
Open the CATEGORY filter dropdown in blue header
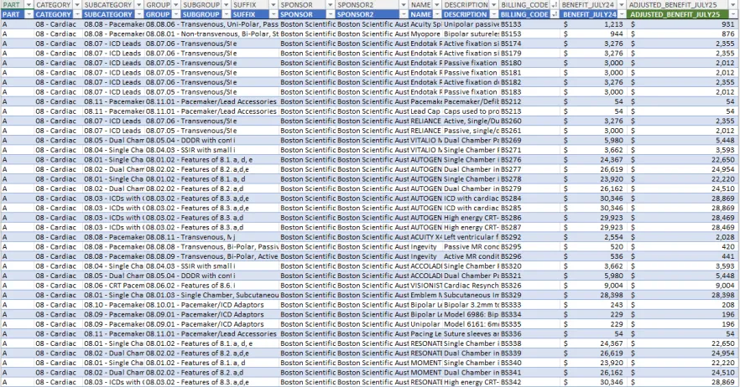coord(77,14)
